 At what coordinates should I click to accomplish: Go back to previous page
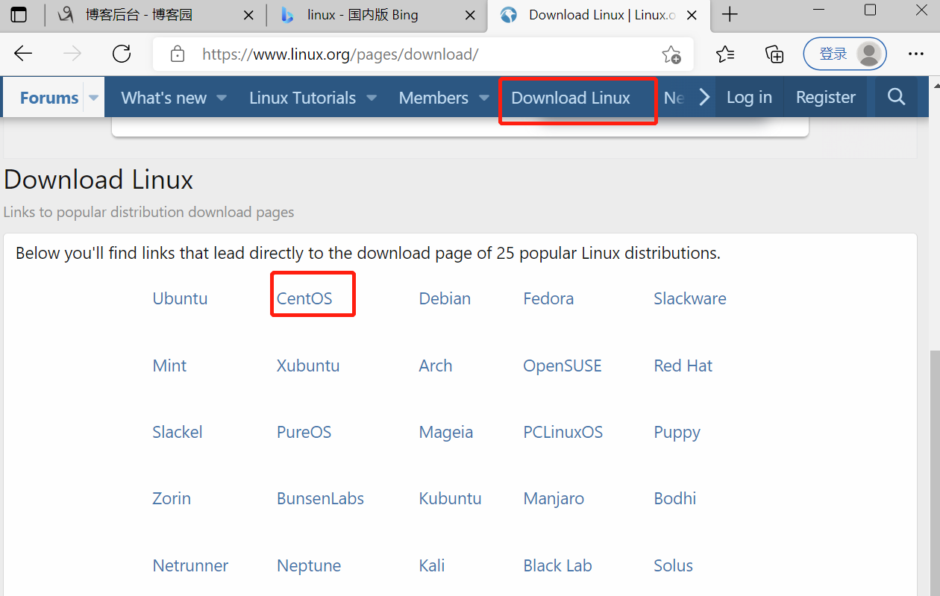(x=24, y=54)
